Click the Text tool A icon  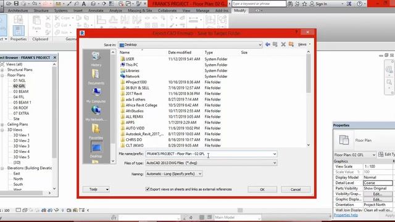click(84, 4)
